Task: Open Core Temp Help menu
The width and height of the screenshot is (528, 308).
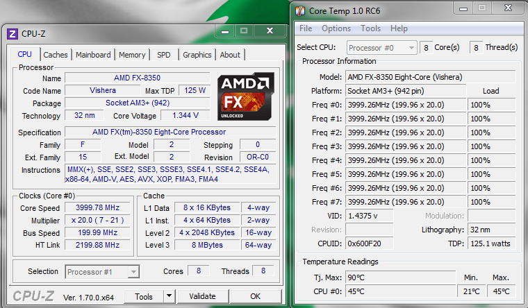Action: (x=399, y=28)
